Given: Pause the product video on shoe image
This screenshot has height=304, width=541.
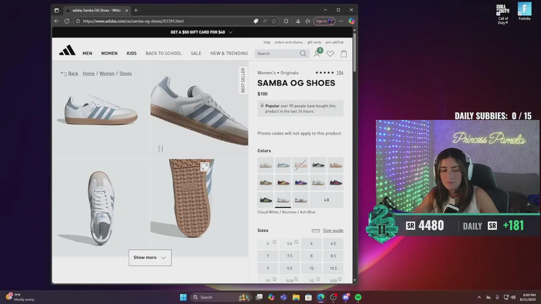Looking at the screenshot, I should [161, 149].
